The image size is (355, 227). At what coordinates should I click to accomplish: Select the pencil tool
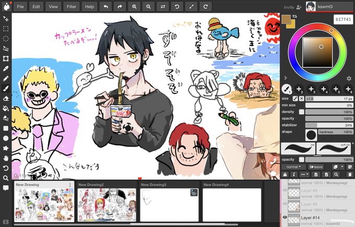coord(6,78)
